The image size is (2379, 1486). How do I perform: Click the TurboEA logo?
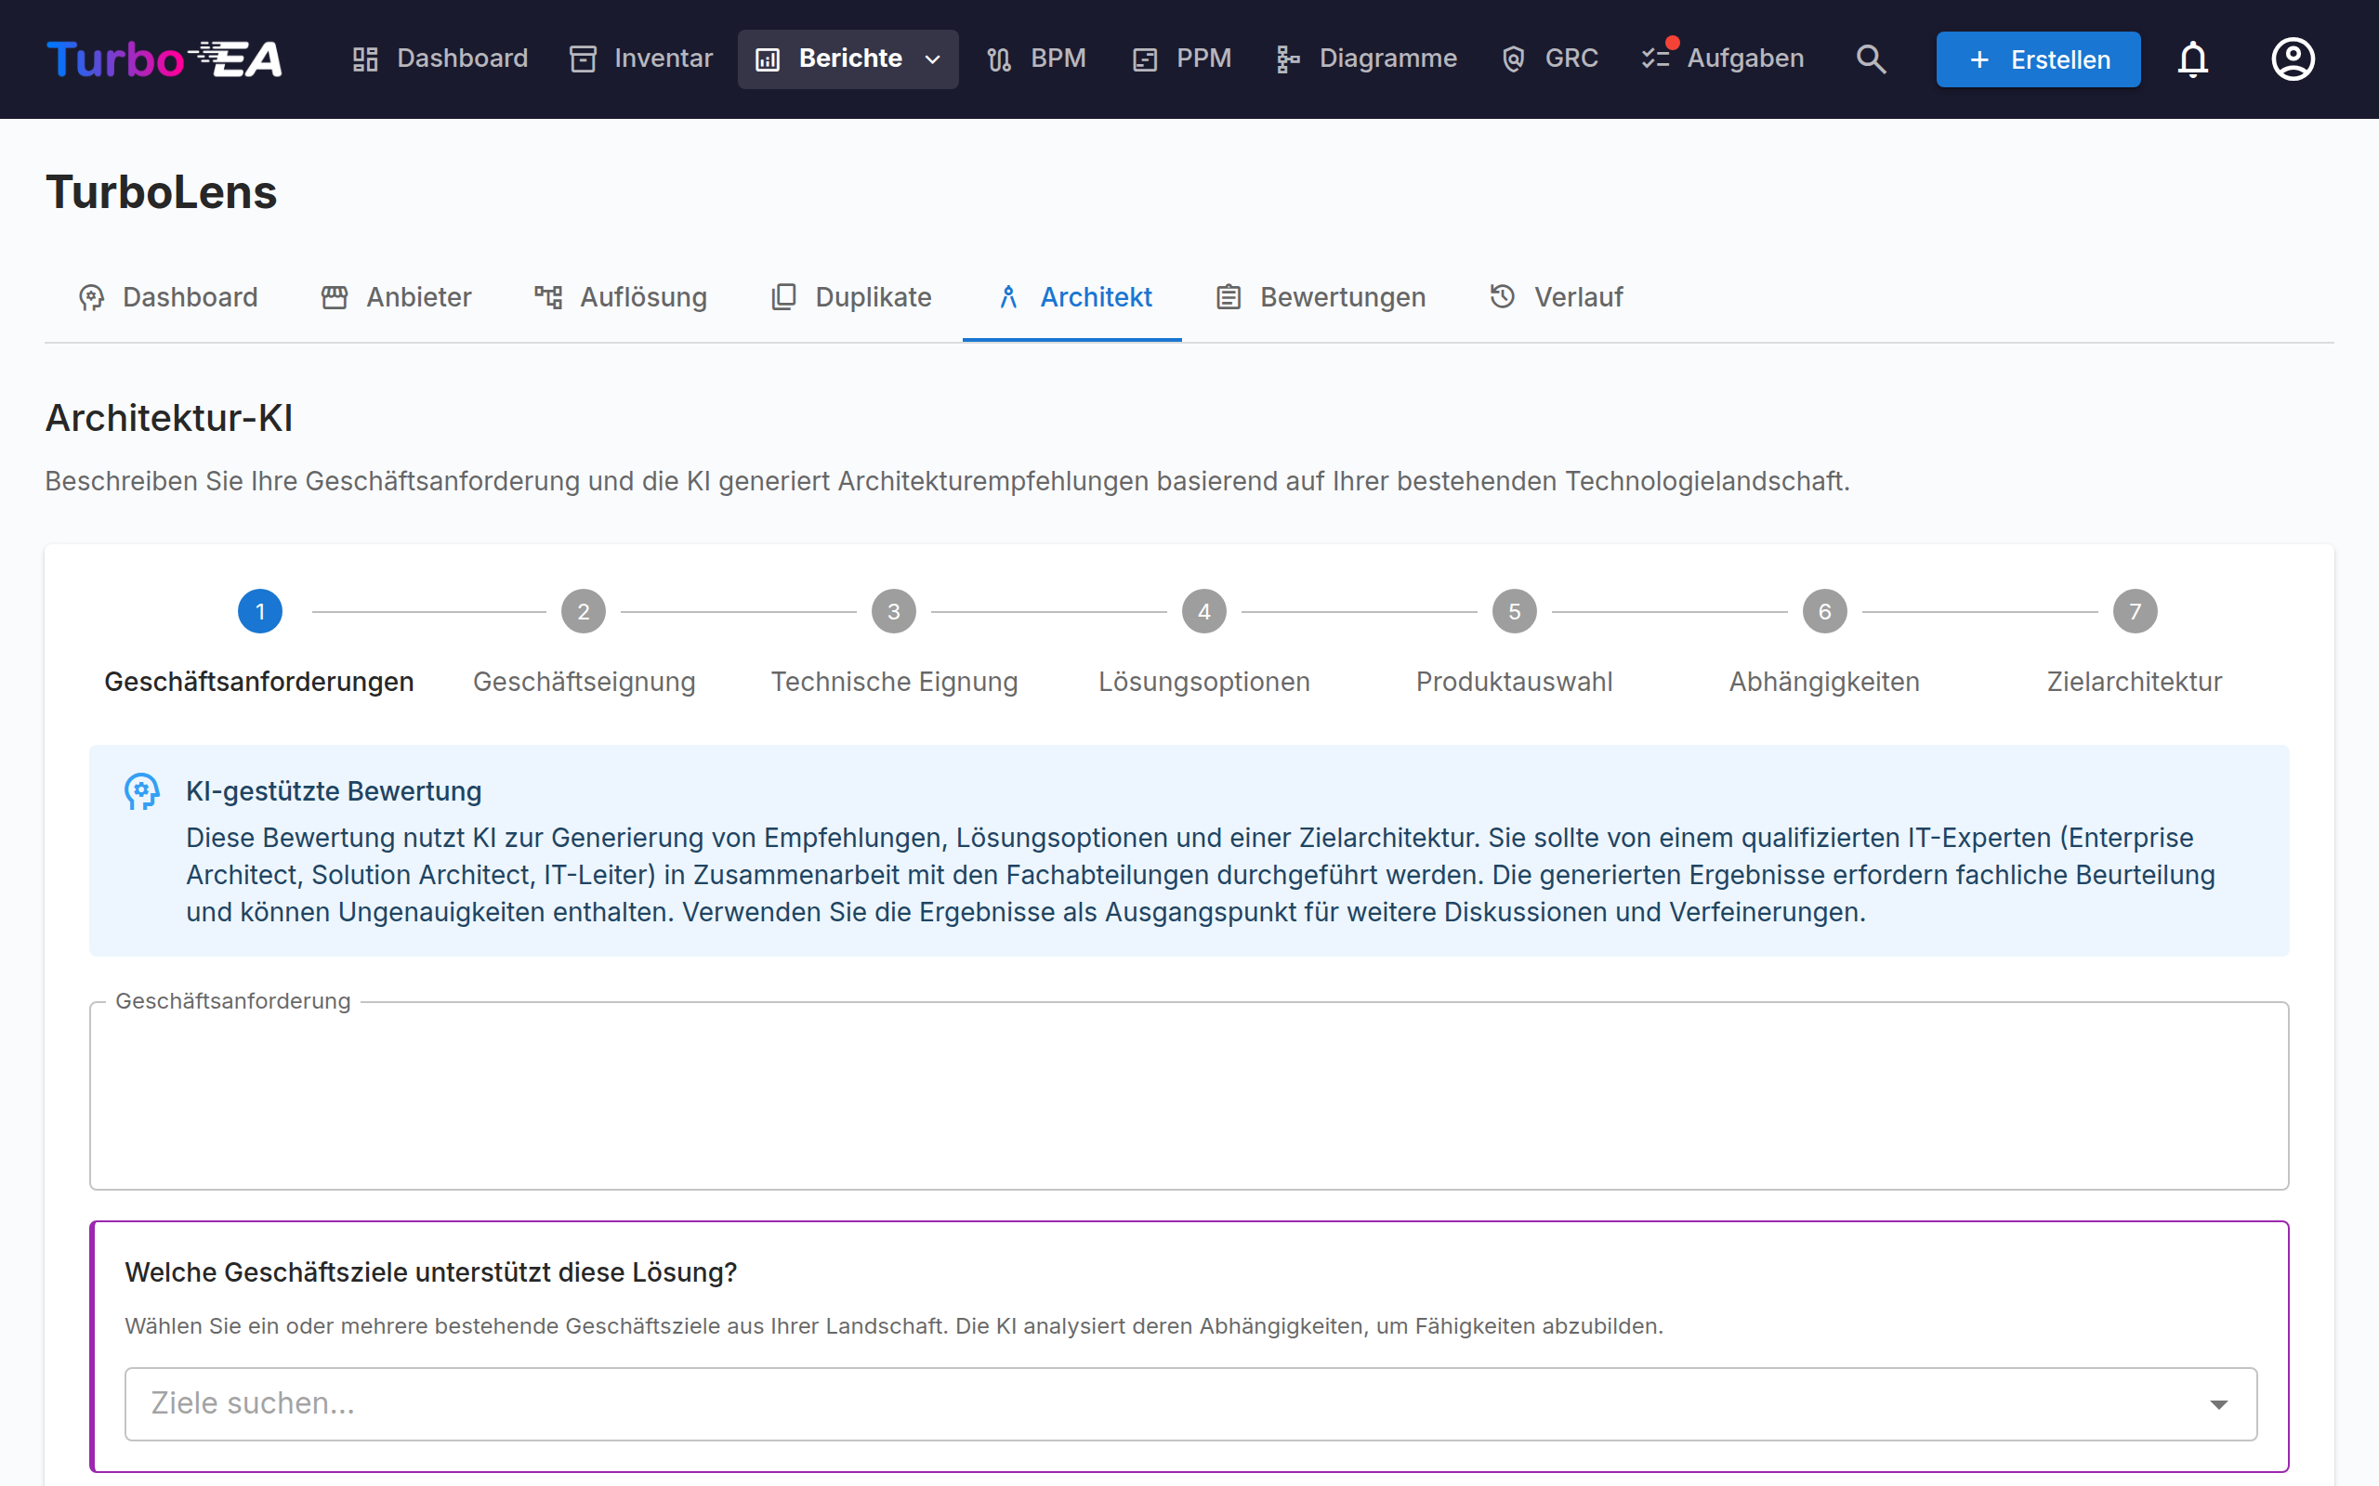point(164,59)
